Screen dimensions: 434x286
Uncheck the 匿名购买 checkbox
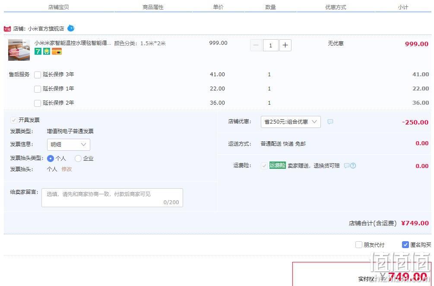click(x=405, y=245)
